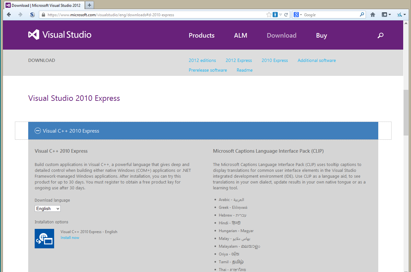This screenshot has height=272, width=411.
Task: Click the Arabic language list entry
Action: tap(231, 200)
